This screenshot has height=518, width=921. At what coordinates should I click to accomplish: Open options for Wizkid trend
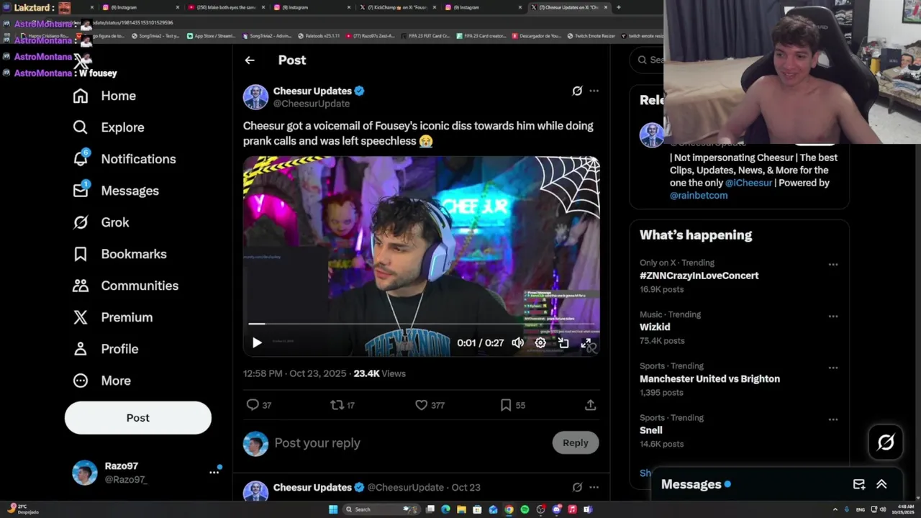[832, 316]
